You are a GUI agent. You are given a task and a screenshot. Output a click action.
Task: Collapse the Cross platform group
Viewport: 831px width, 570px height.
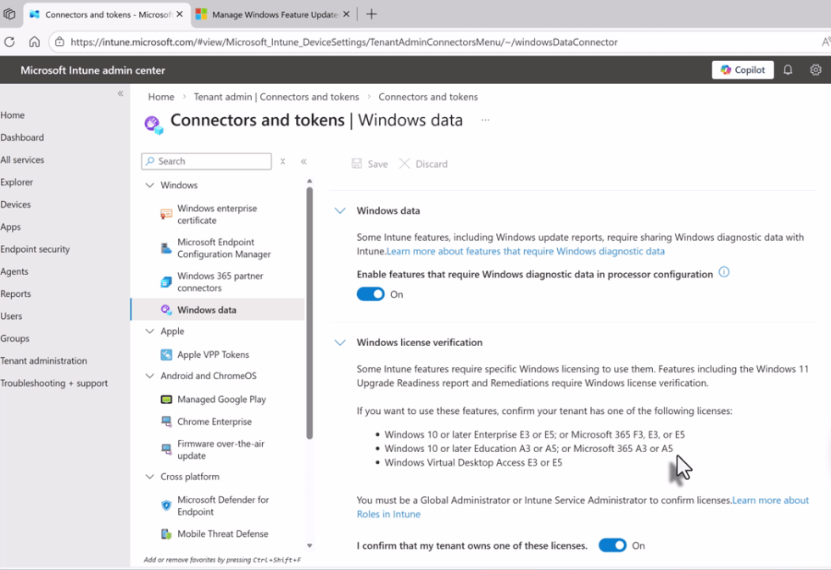click(150, 477)
